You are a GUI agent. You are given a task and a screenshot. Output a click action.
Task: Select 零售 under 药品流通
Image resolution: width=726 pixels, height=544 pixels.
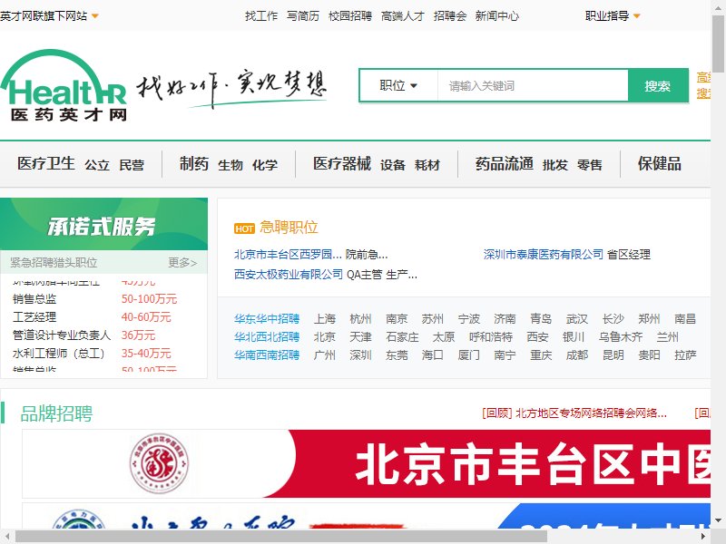(589, 165)
